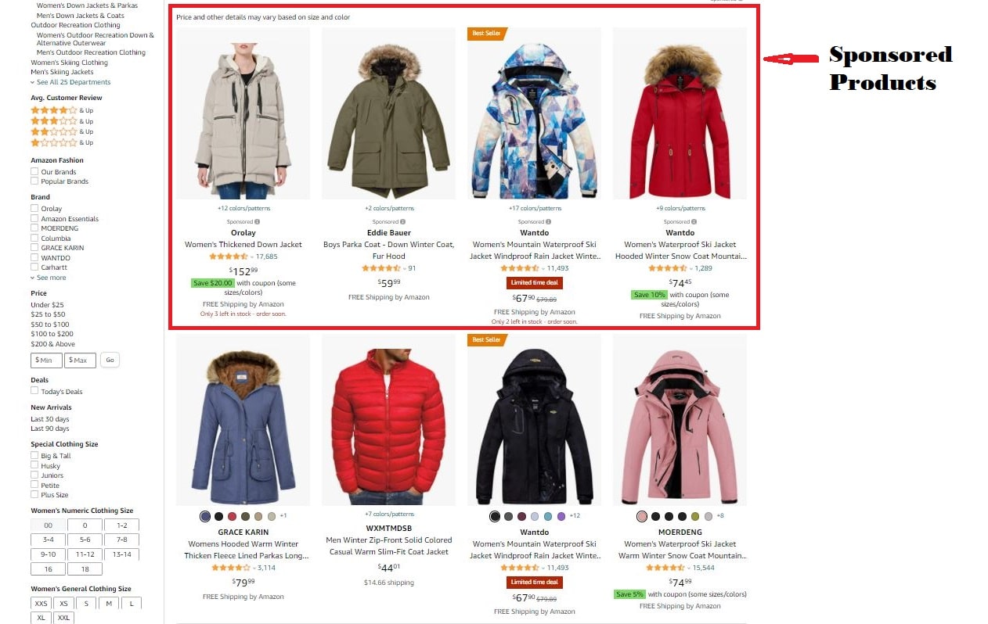Expand See All 25 Departments
Viewport: 988px width, 624px height.
coord(70,82)
